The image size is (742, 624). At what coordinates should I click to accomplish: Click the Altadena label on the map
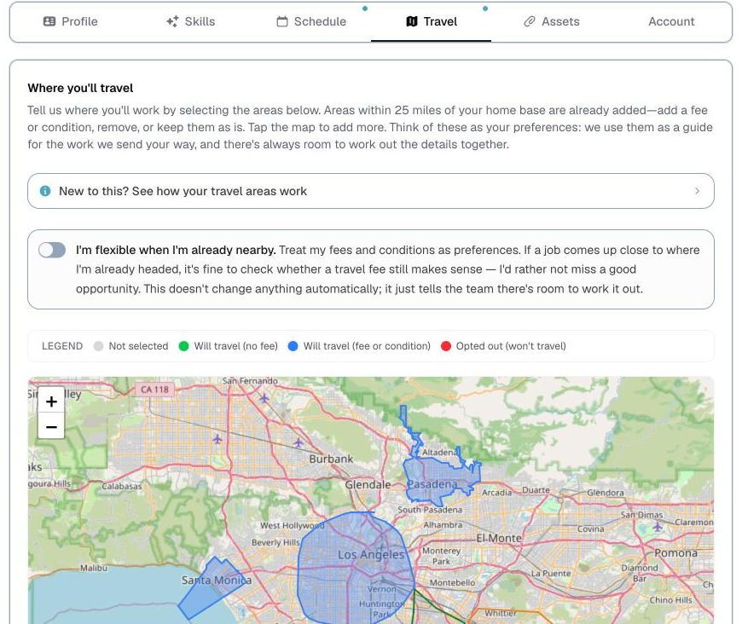440,453
